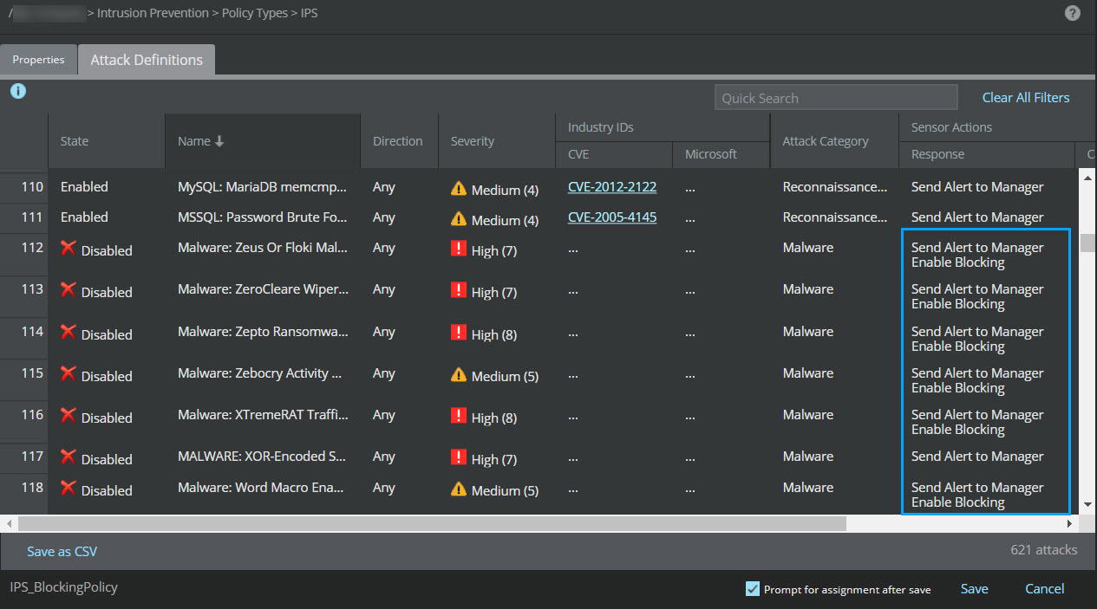Click red X disabled icon in row 118
This screenshot has width=1097, height=609.
coord(69,488)
